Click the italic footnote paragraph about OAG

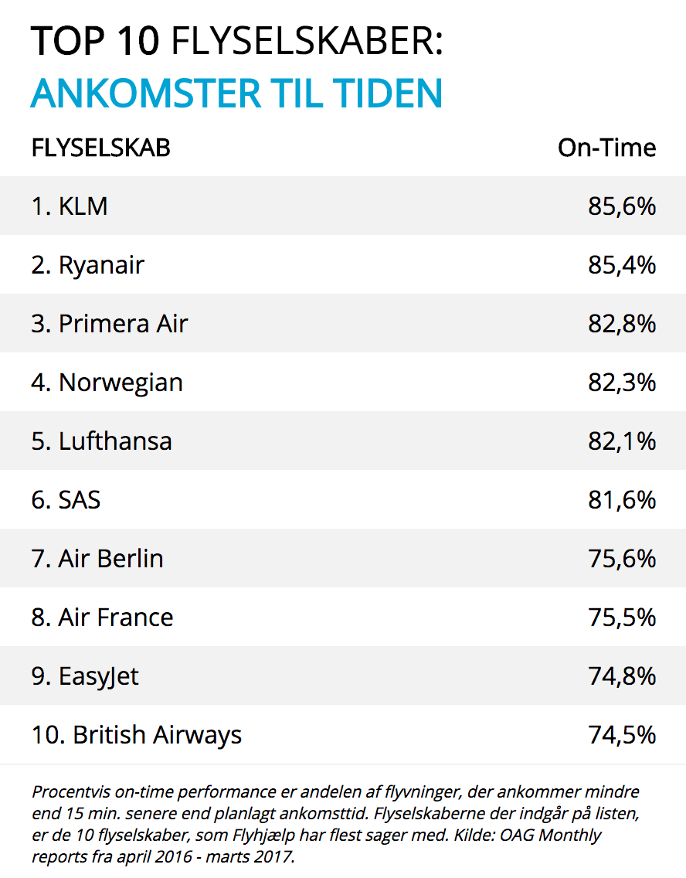point(336,824)
